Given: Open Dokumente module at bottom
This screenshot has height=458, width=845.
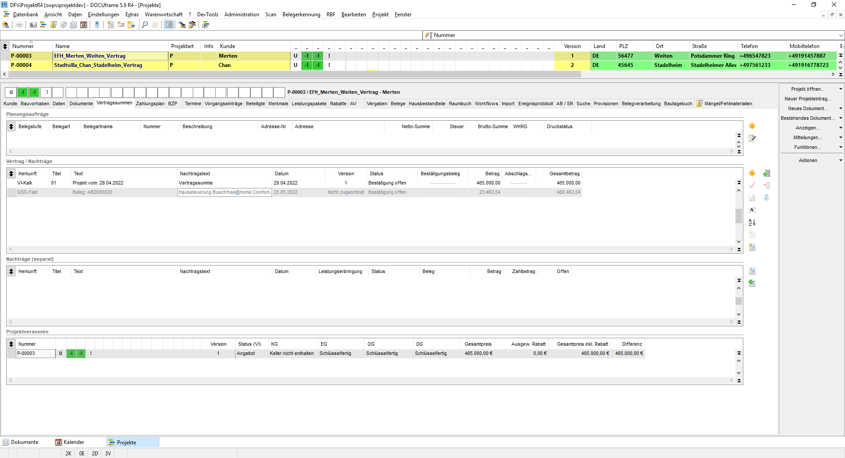Looking at the screenshot, I should 21,442.
